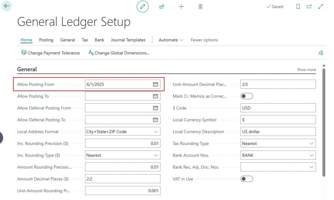Open the Automate menu

click(171, 40)
